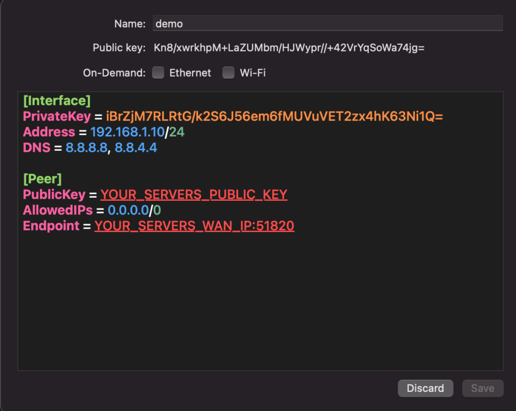Click the 8.8.4.4 secondary DNS entry

136,148
